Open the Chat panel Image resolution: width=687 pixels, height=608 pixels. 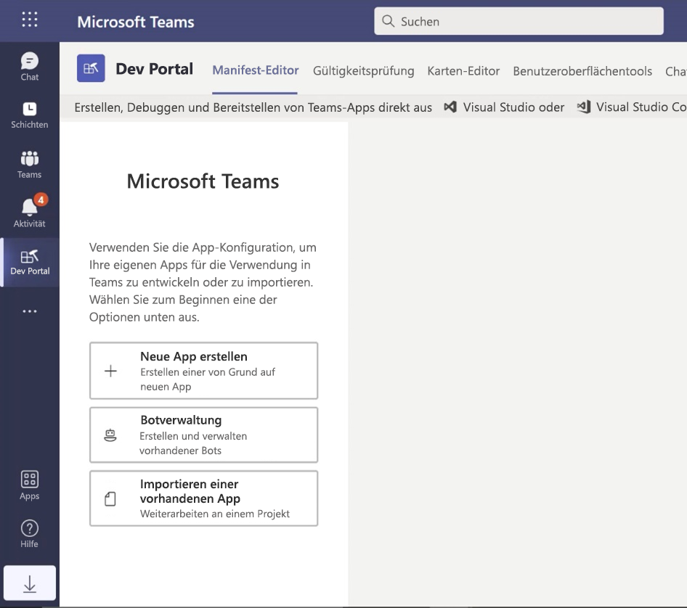tap(29, 66)
